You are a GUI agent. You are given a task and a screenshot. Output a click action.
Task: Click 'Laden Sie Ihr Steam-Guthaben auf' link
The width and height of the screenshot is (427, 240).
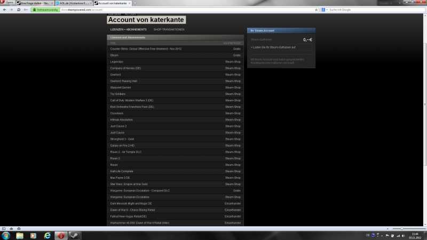(274, 47)
